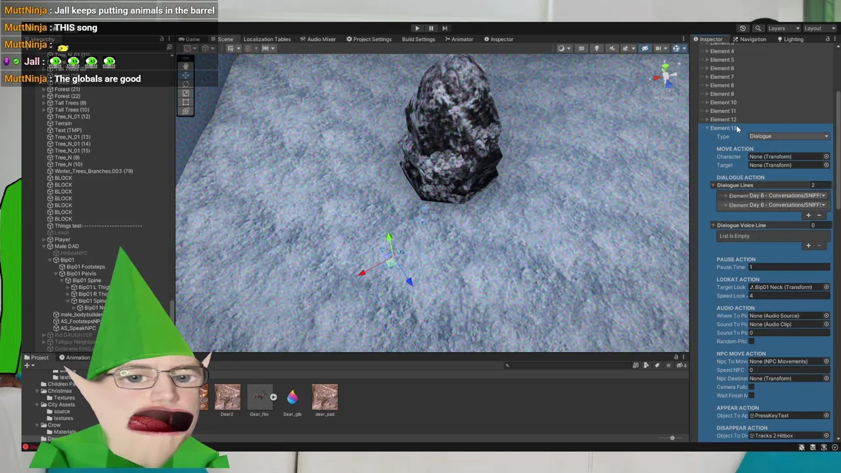Image resolution: width=841 pixels, height=473 pixels.
Task: Toggle scene lighting bulb icon
Action: click(597, 49)
